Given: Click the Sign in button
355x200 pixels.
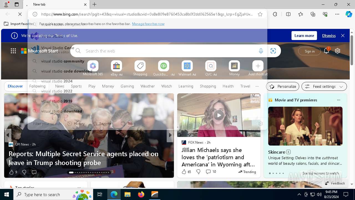Looking at the screenshot, I should coord(310,51).
